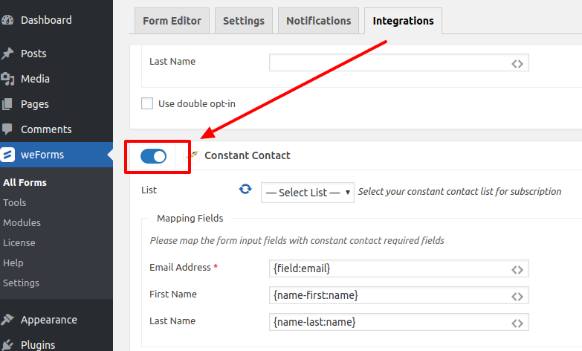Refresh the Constant Contact list
The width and height of the screenshot is (582, 351).
point(245,189)
